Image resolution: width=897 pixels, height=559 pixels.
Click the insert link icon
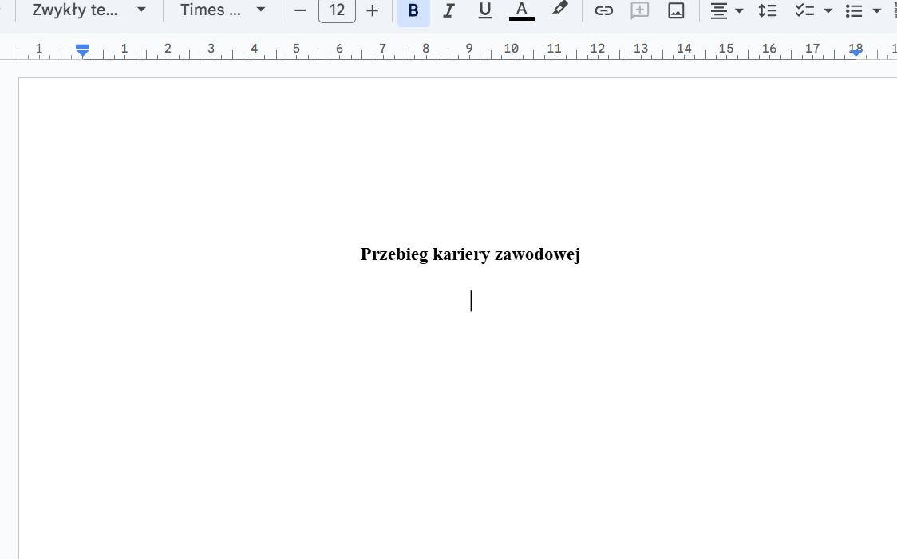click(x=603, y=11)
